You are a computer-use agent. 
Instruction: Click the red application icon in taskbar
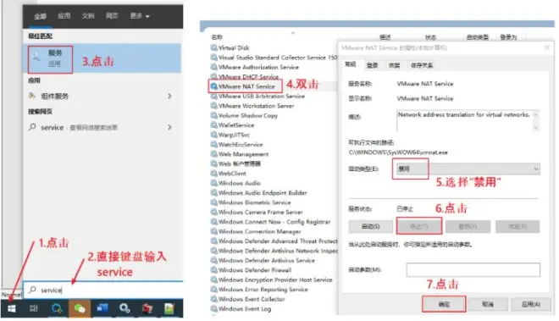point(147,308)
